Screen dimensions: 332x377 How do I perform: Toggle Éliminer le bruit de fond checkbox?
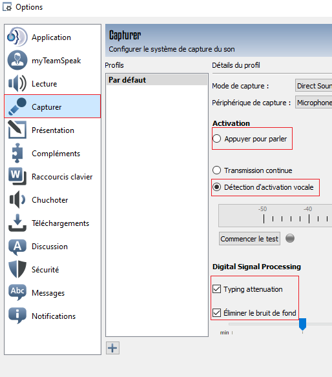217,313
